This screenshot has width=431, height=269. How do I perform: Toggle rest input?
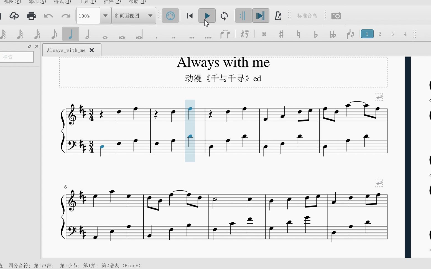click(245, 34)
